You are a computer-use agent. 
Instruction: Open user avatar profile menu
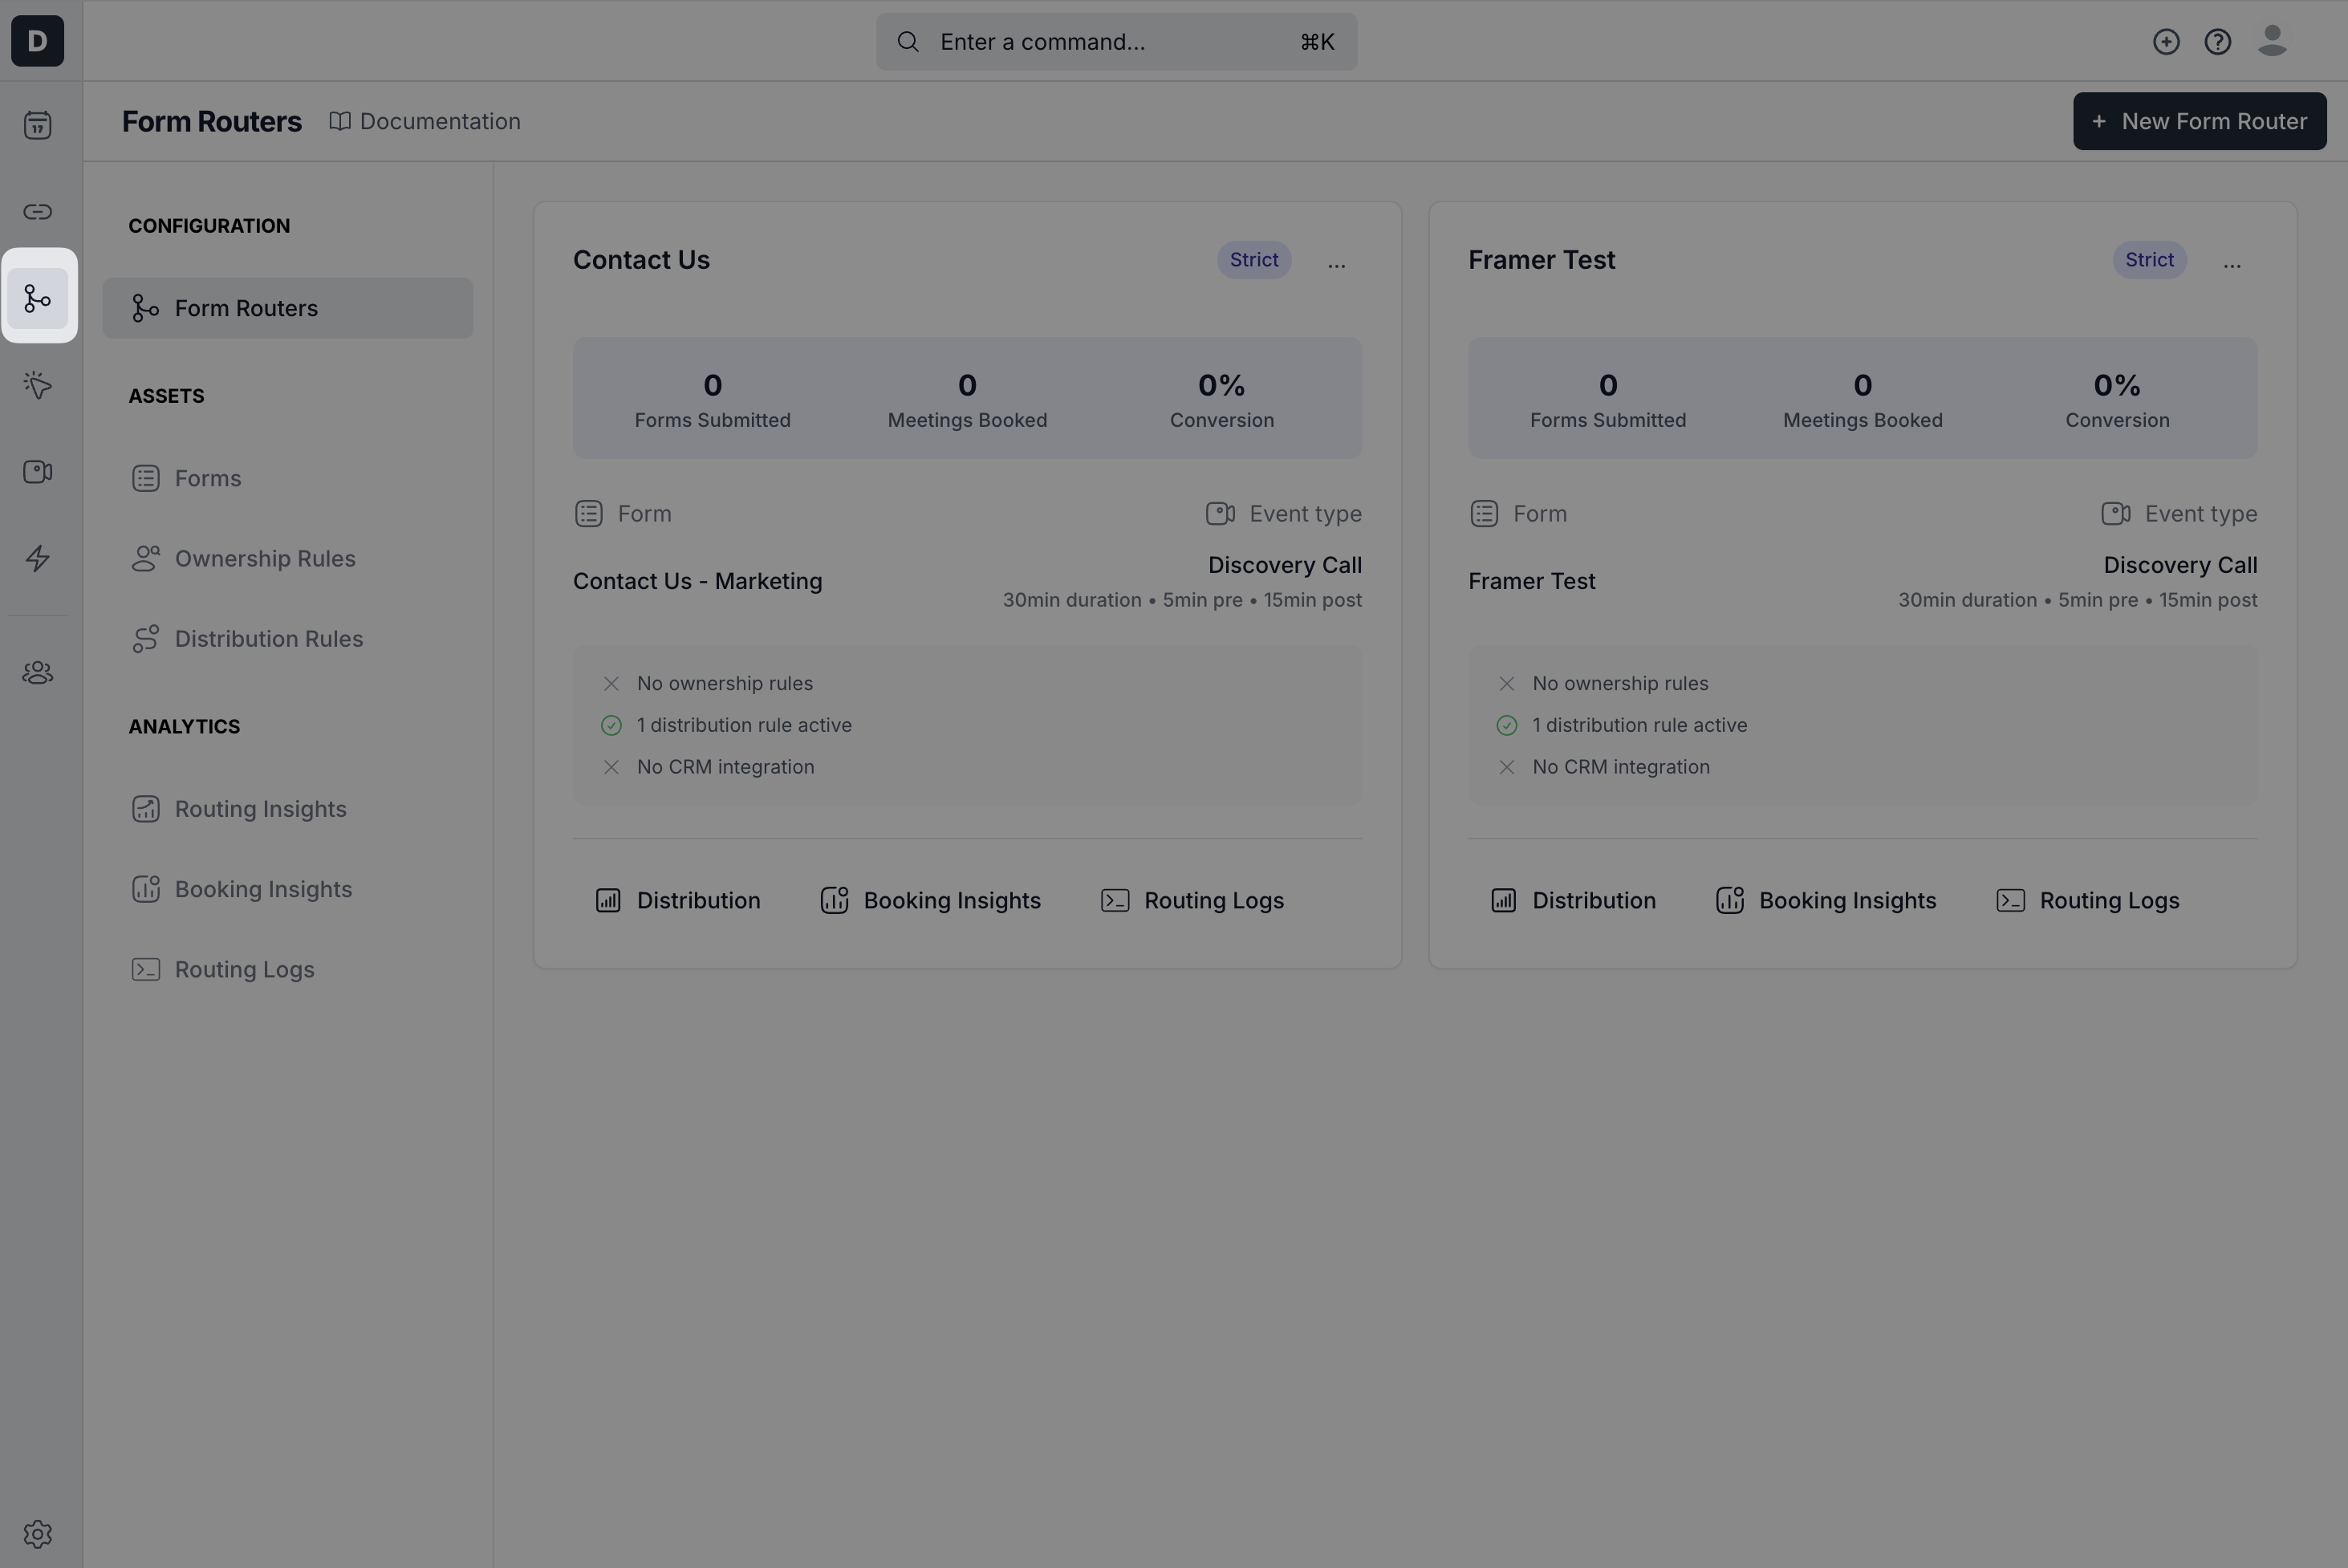(x=2272, y=41)
